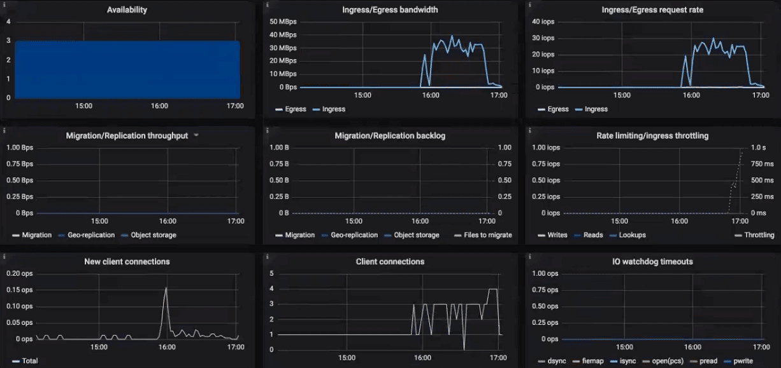The width and height of the screenshot is (781, 368).
Task: Click info icon on IO watchdog timeouts panel
Action: 529,256
